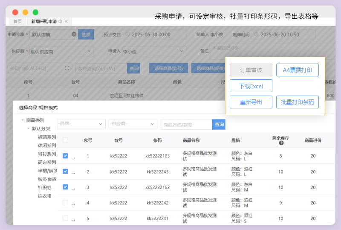Screen dimensions: 341x230
Task: Click the red macOS close window button
Action: click(15, 12)
